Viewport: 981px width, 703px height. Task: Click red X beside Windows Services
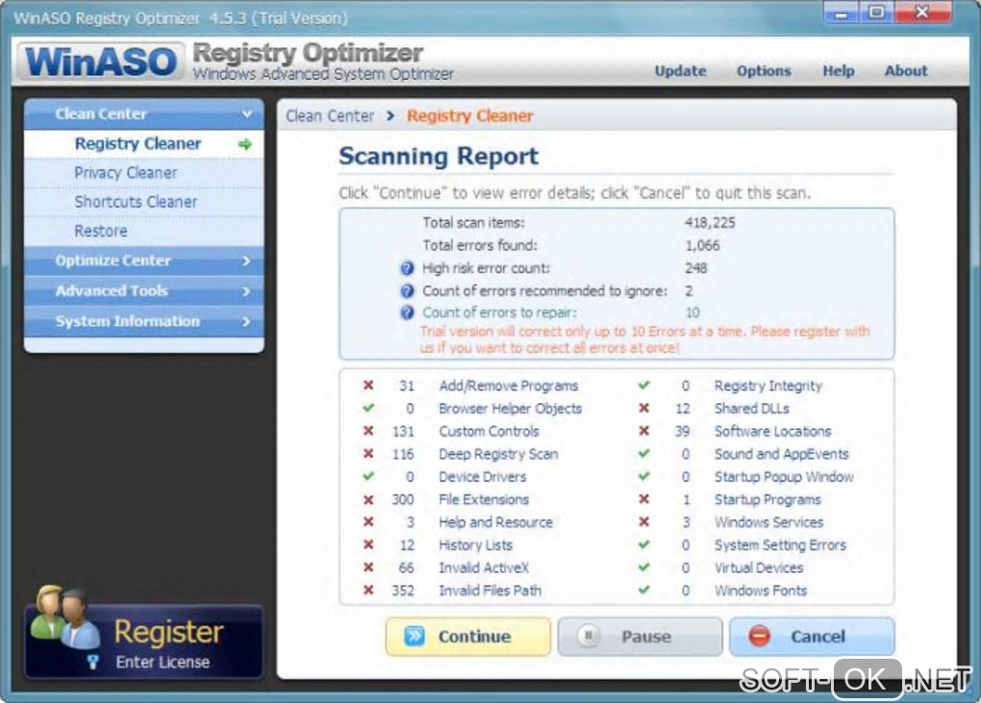[643, 521]
